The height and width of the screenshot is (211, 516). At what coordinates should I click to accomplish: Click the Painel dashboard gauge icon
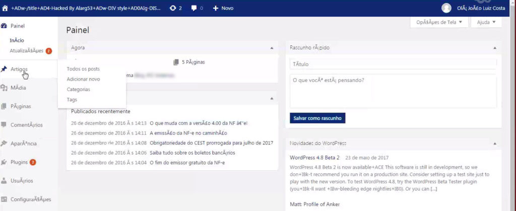[4, 26]
